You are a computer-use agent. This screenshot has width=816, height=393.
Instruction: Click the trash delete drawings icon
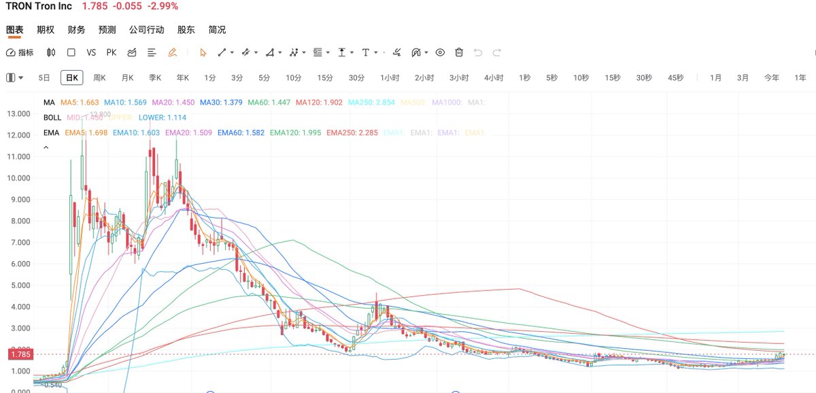pyautogui.click(x=459, y=52)
